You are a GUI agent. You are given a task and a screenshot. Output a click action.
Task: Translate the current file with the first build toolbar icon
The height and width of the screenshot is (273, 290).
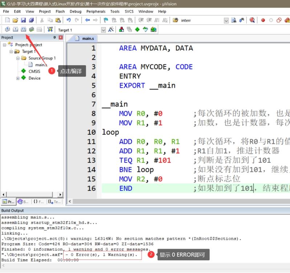pos(7,29)
